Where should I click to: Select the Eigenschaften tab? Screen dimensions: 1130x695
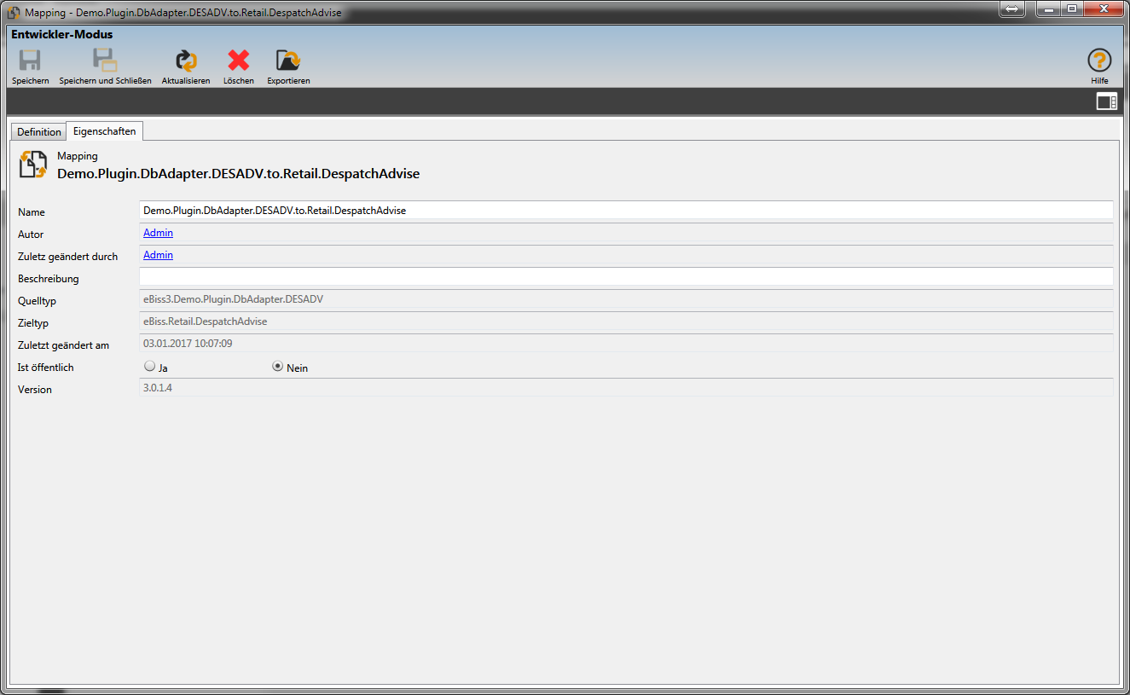click(104, 131)
